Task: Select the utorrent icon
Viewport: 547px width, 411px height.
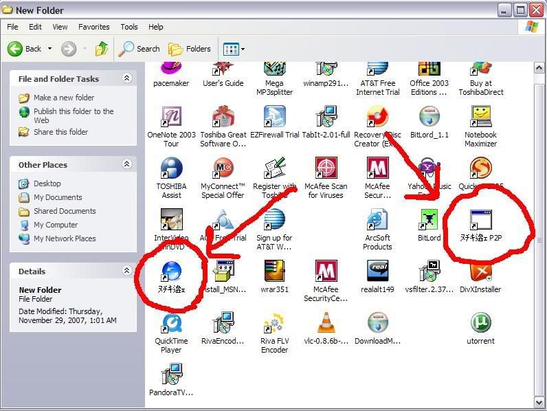Action: (481, 323)
